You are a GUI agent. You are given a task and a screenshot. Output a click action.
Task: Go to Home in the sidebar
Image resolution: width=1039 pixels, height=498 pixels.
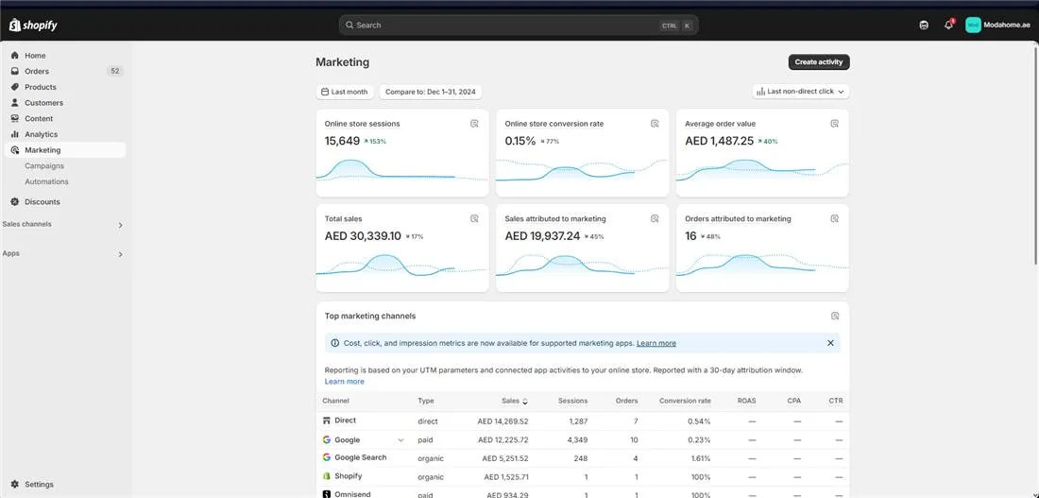(64, 56)
